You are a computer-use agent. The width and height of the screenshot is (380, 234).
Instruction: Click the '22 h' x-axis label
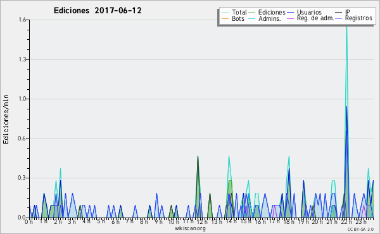click(x=346, y=222)
